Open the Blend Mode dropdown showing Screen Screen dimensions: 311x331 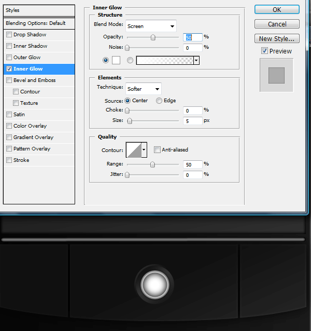151,26
